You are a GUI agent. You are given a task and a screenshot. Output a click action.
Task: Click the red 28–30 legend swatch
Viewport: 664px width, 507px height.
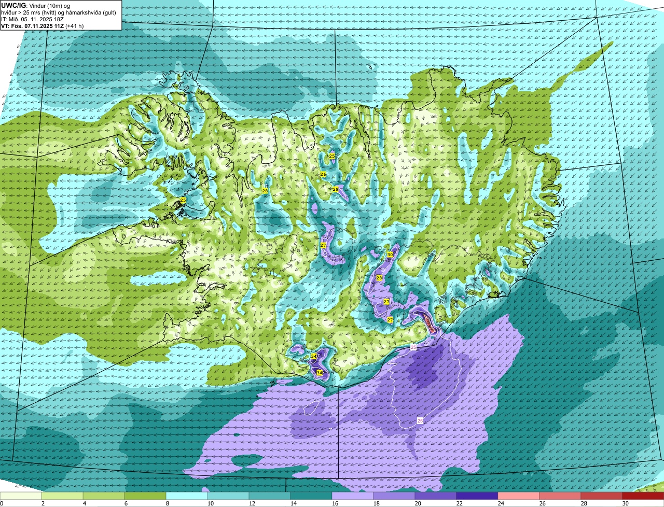click(602, 496)
